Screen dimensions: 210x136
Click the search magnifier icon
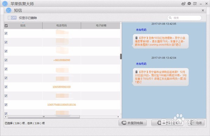click(x=170, y=18)
